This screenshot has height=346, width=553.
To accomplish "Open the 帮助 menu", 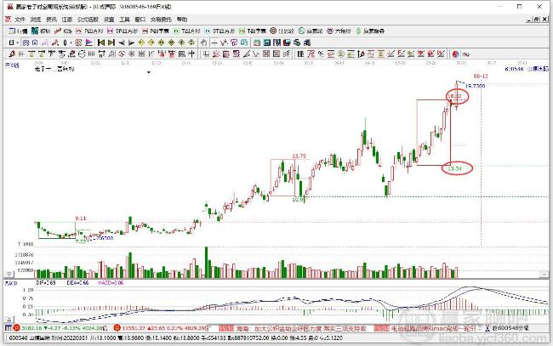I will tap(182, 20).
